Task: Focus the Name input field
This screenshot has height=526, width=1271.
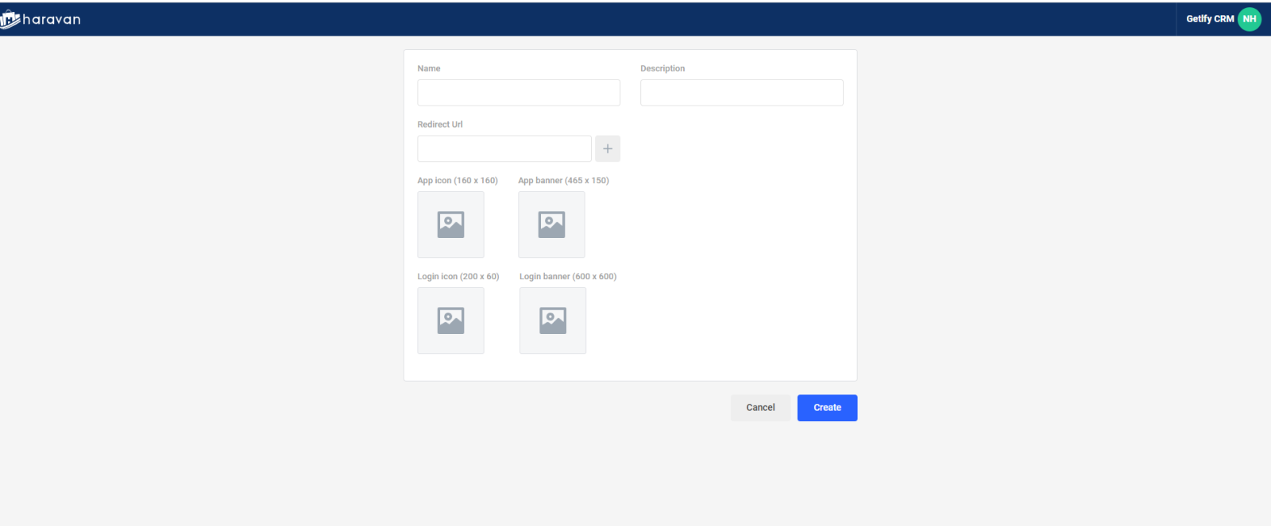Action: pyautogui.click(x=519, y=93)
